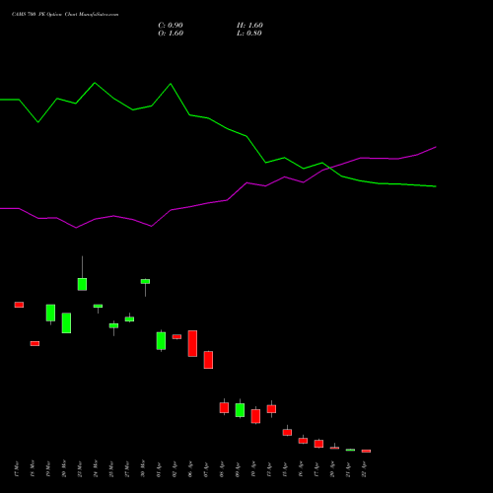Click the green candle for 27 Mar

129,319
